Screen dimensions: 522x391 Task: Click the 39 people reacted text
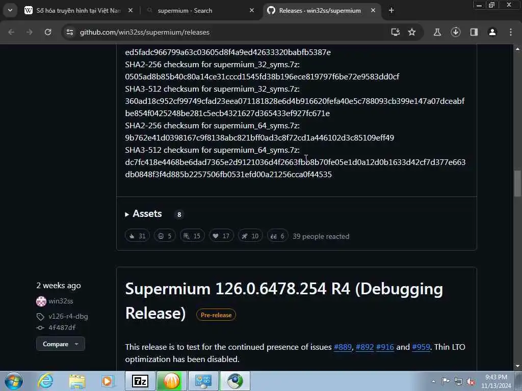321,236
